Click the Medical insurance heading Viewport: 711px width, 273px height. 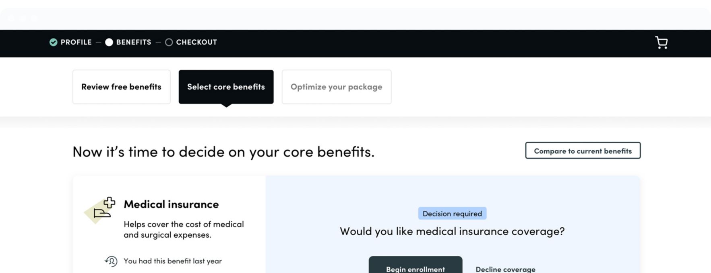point(171,204)
